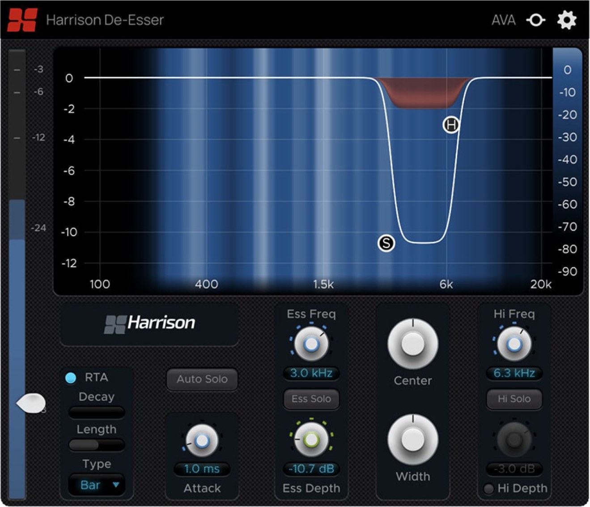Viewport: 590px width, 507px height.
Task: Click the Harrison brand logo panel
Action: [x=149, y=325]
